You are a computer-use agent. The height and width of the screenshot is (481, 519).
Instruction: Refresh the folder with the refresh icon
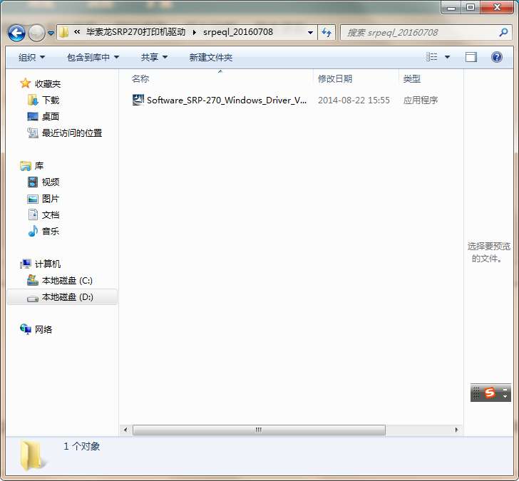tap(327, 32)
